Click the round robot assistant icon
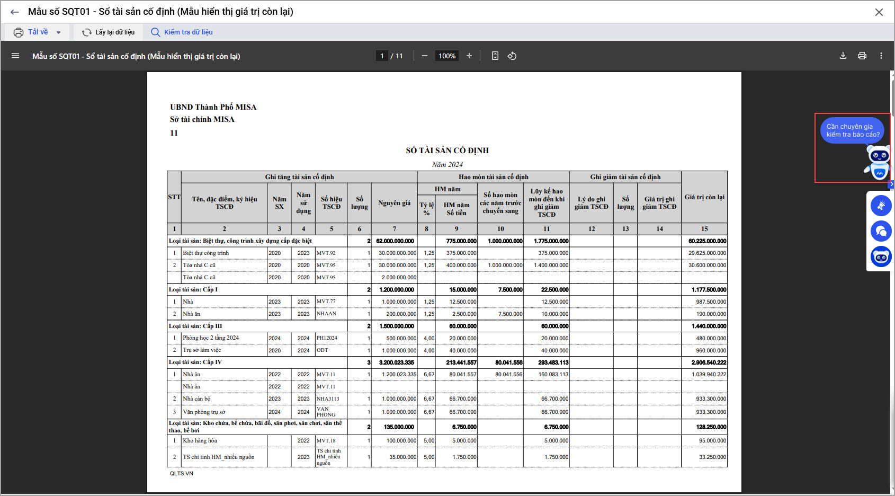This screenshot has width=895, height=496. pos(881,257)
